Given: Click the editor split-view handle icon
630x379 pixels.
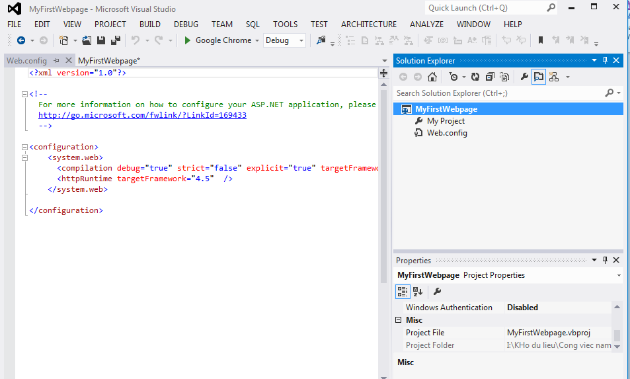Looking at the screenshot, I should coord(383,73).
